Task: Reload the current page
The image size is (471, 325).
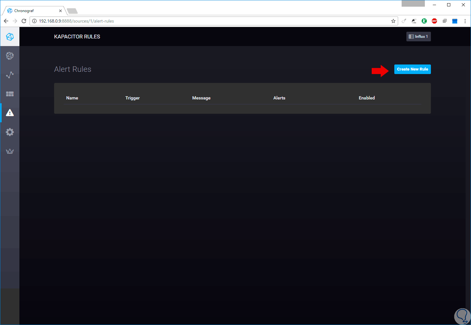Action: [x=24, y=21]
